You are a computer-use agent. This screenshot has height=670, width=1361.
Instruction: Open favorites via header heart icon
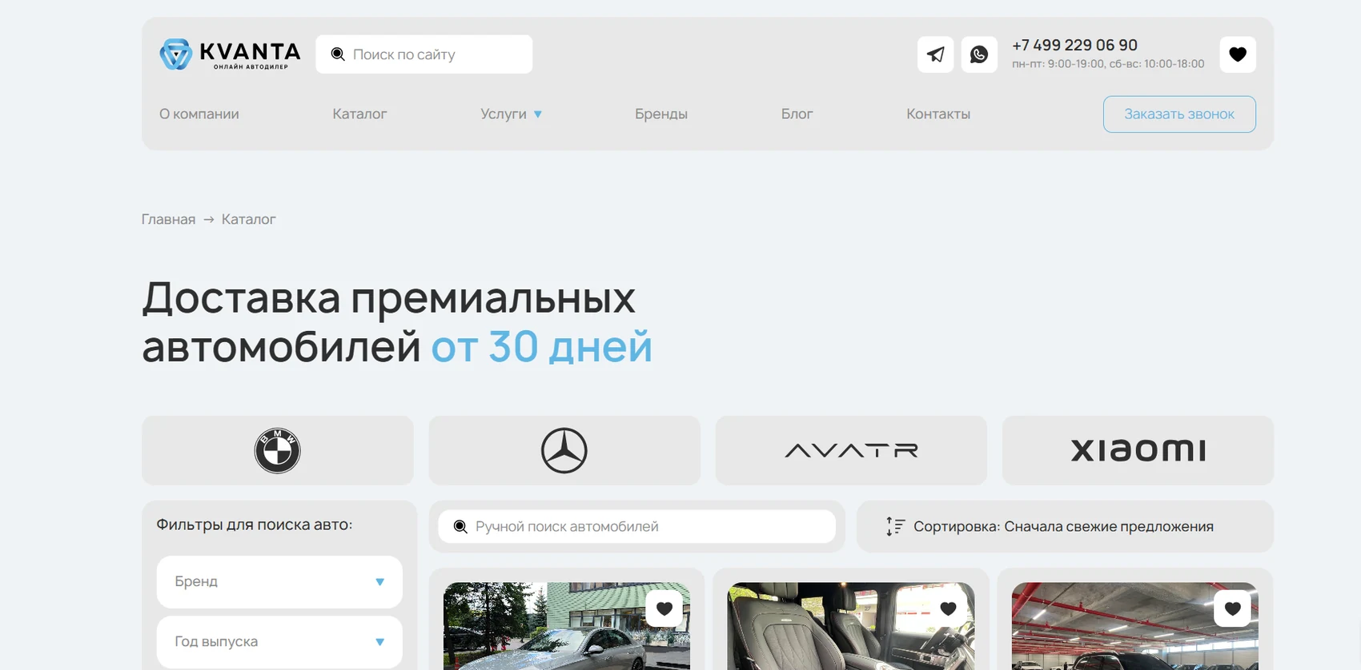(x=1238, y=54)
